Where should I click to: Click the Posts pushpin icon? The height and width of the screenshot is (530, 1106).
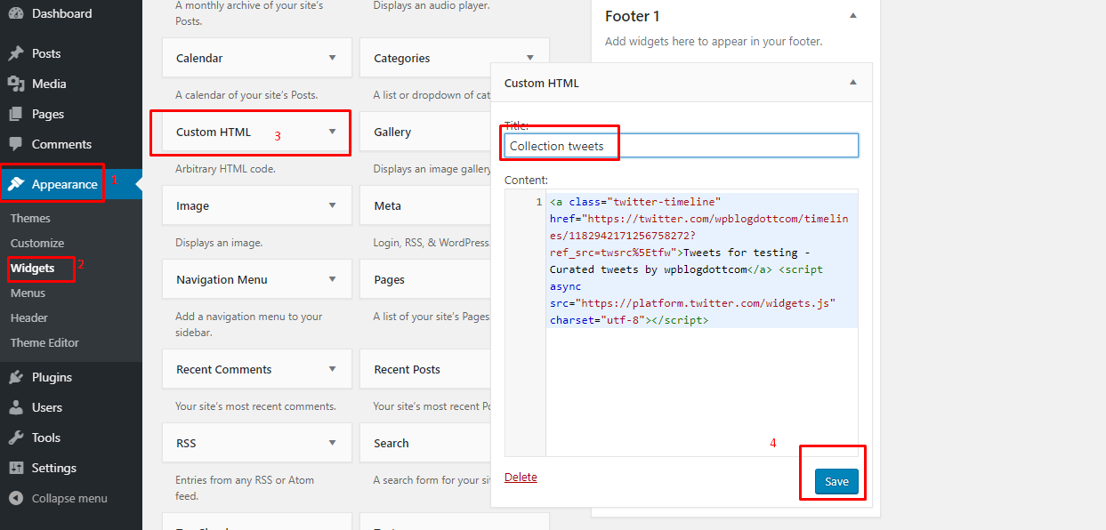(x=16, y=53)
